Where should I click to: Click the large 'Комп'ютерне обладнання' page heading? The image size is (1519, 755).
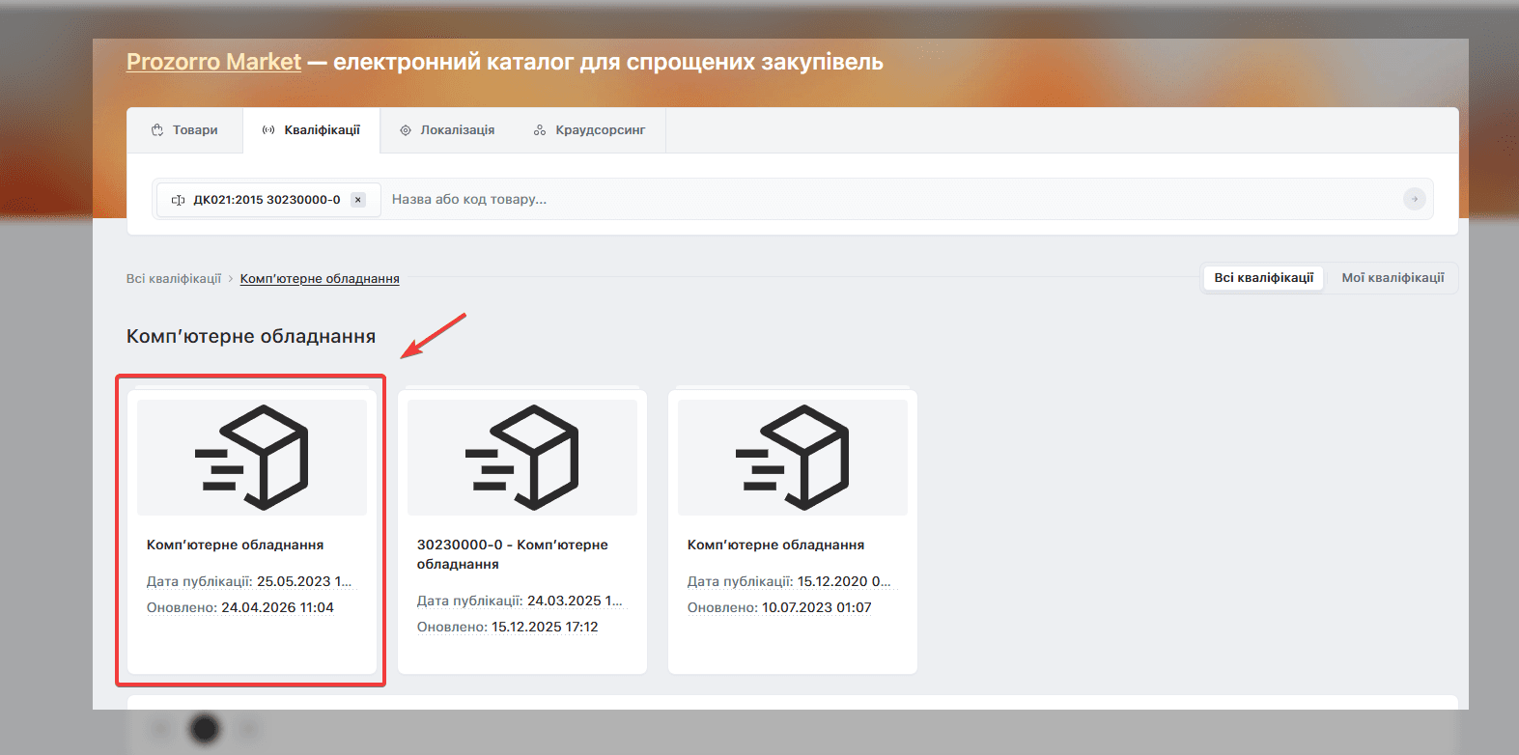pos(251,337)
